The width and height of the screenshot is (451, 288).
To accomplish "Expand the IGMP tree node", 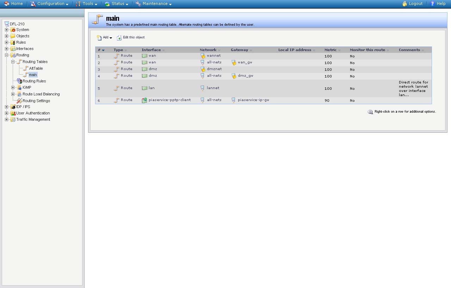I will [x=13, y=87].
